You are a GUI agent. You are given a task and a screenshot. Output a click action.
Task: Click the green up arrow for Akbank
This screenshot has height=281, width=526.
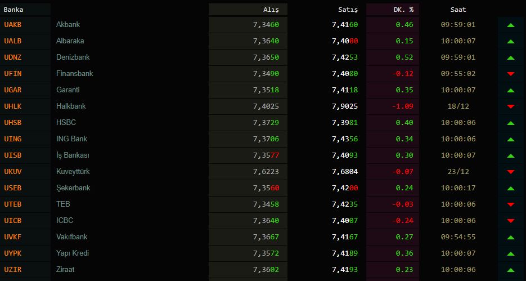[511, 25]
